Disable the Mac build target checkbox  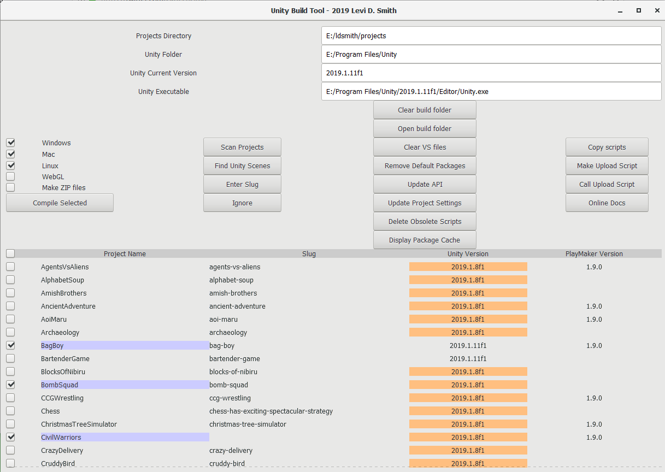pyautogui.click(x=10, y=154)
